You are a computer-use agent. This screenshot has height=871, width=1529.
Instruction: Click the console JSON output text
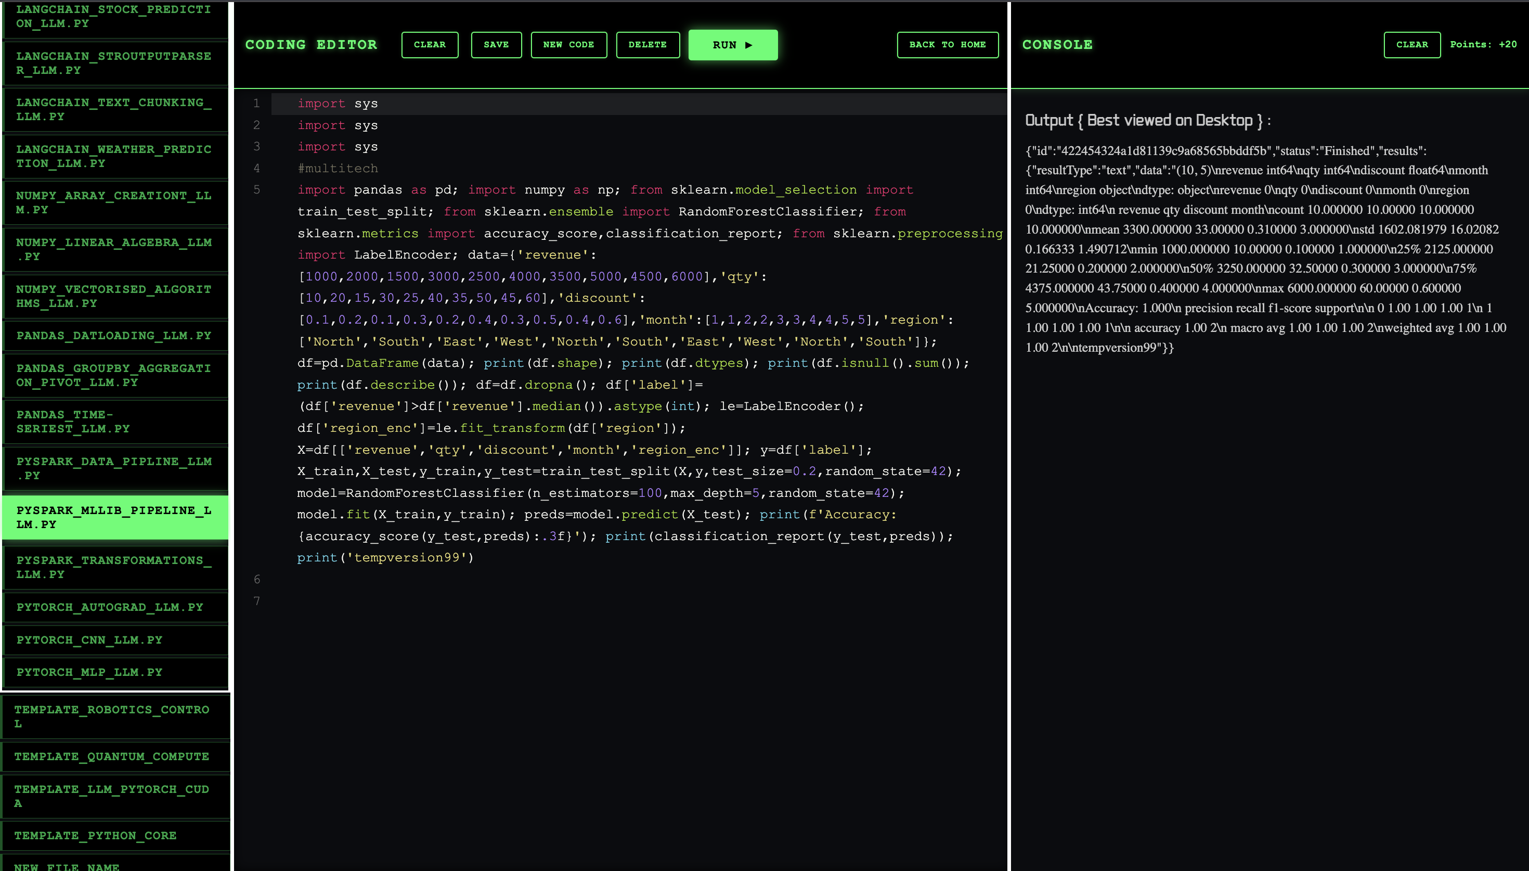pyautogui.click(x=1265, y=249)
